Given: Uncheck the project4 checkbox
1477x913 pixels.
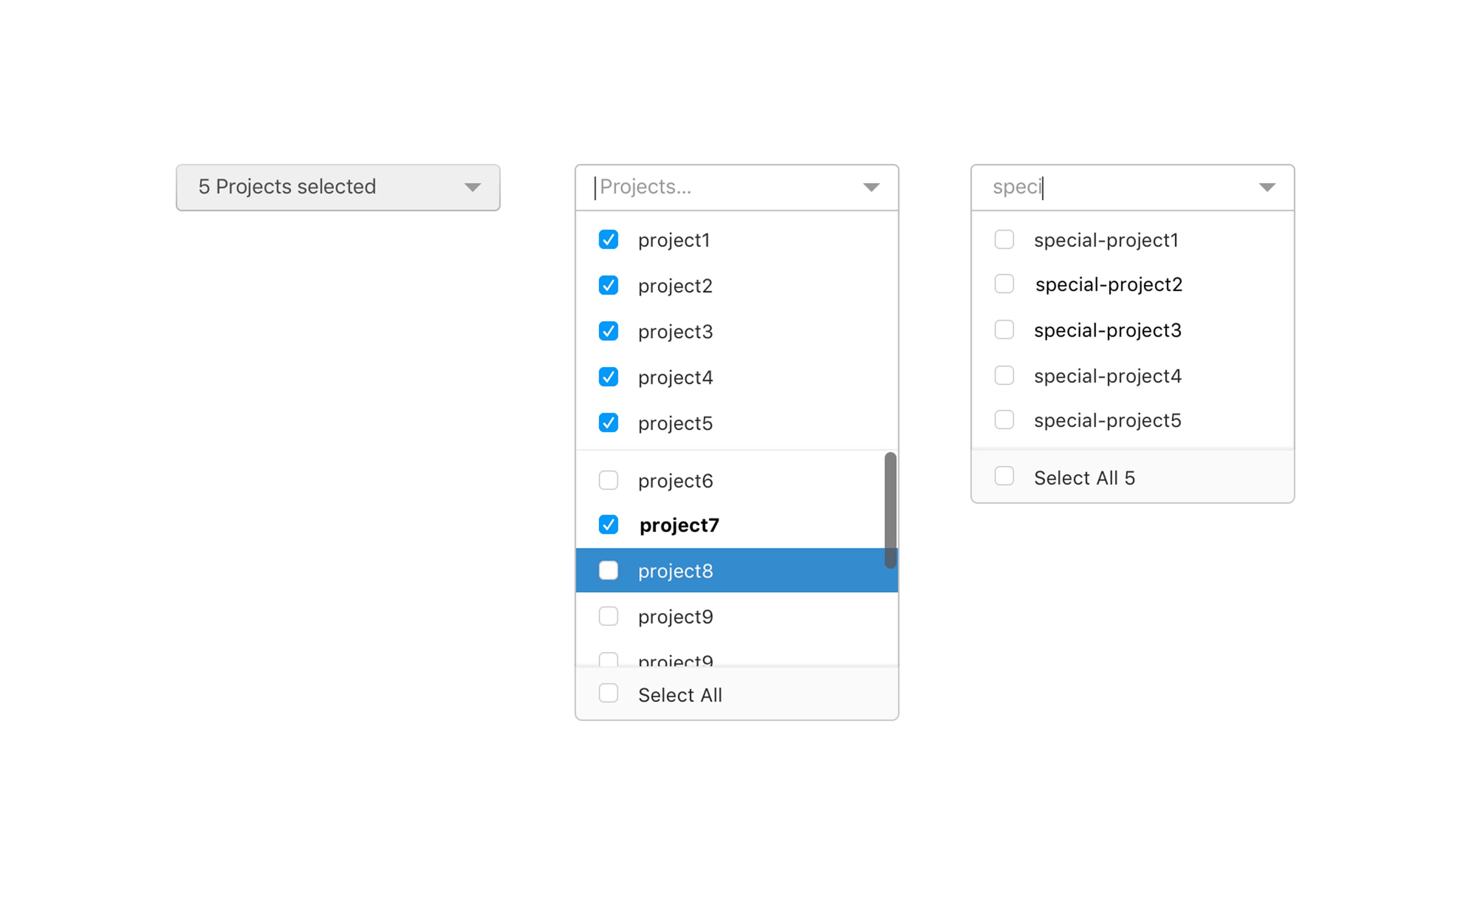Looking at the screenshot, I should tap(609, 377).
